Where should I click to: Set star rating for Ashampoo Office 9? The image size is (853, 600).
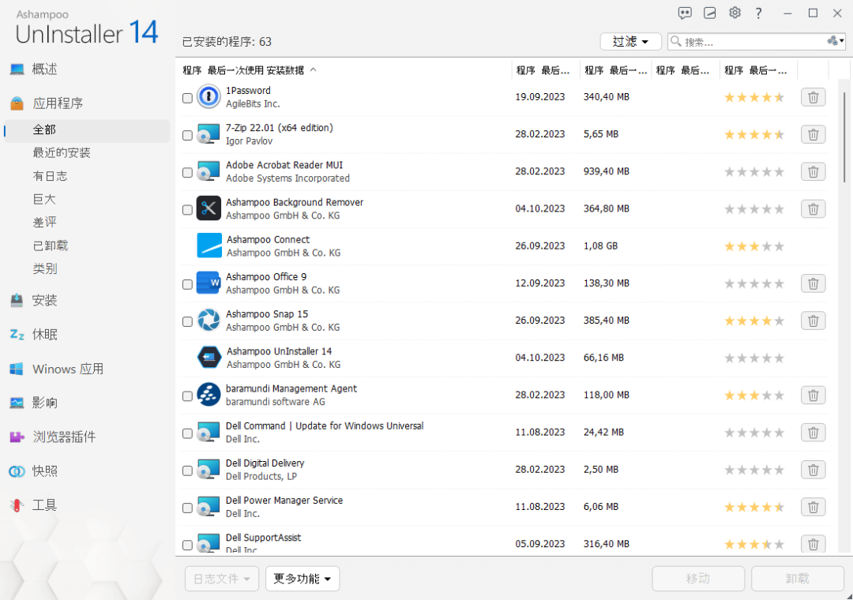[x=754, y=283]
